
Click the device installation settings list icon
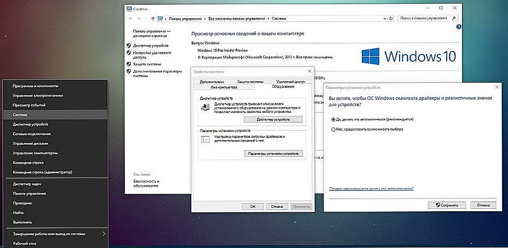coord(205,139)
